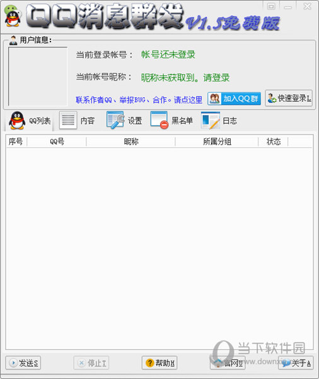The height and width of the screenshot is (379, 319).
Task: Click the user icon beside 用户信息
Action: [13, 40]
